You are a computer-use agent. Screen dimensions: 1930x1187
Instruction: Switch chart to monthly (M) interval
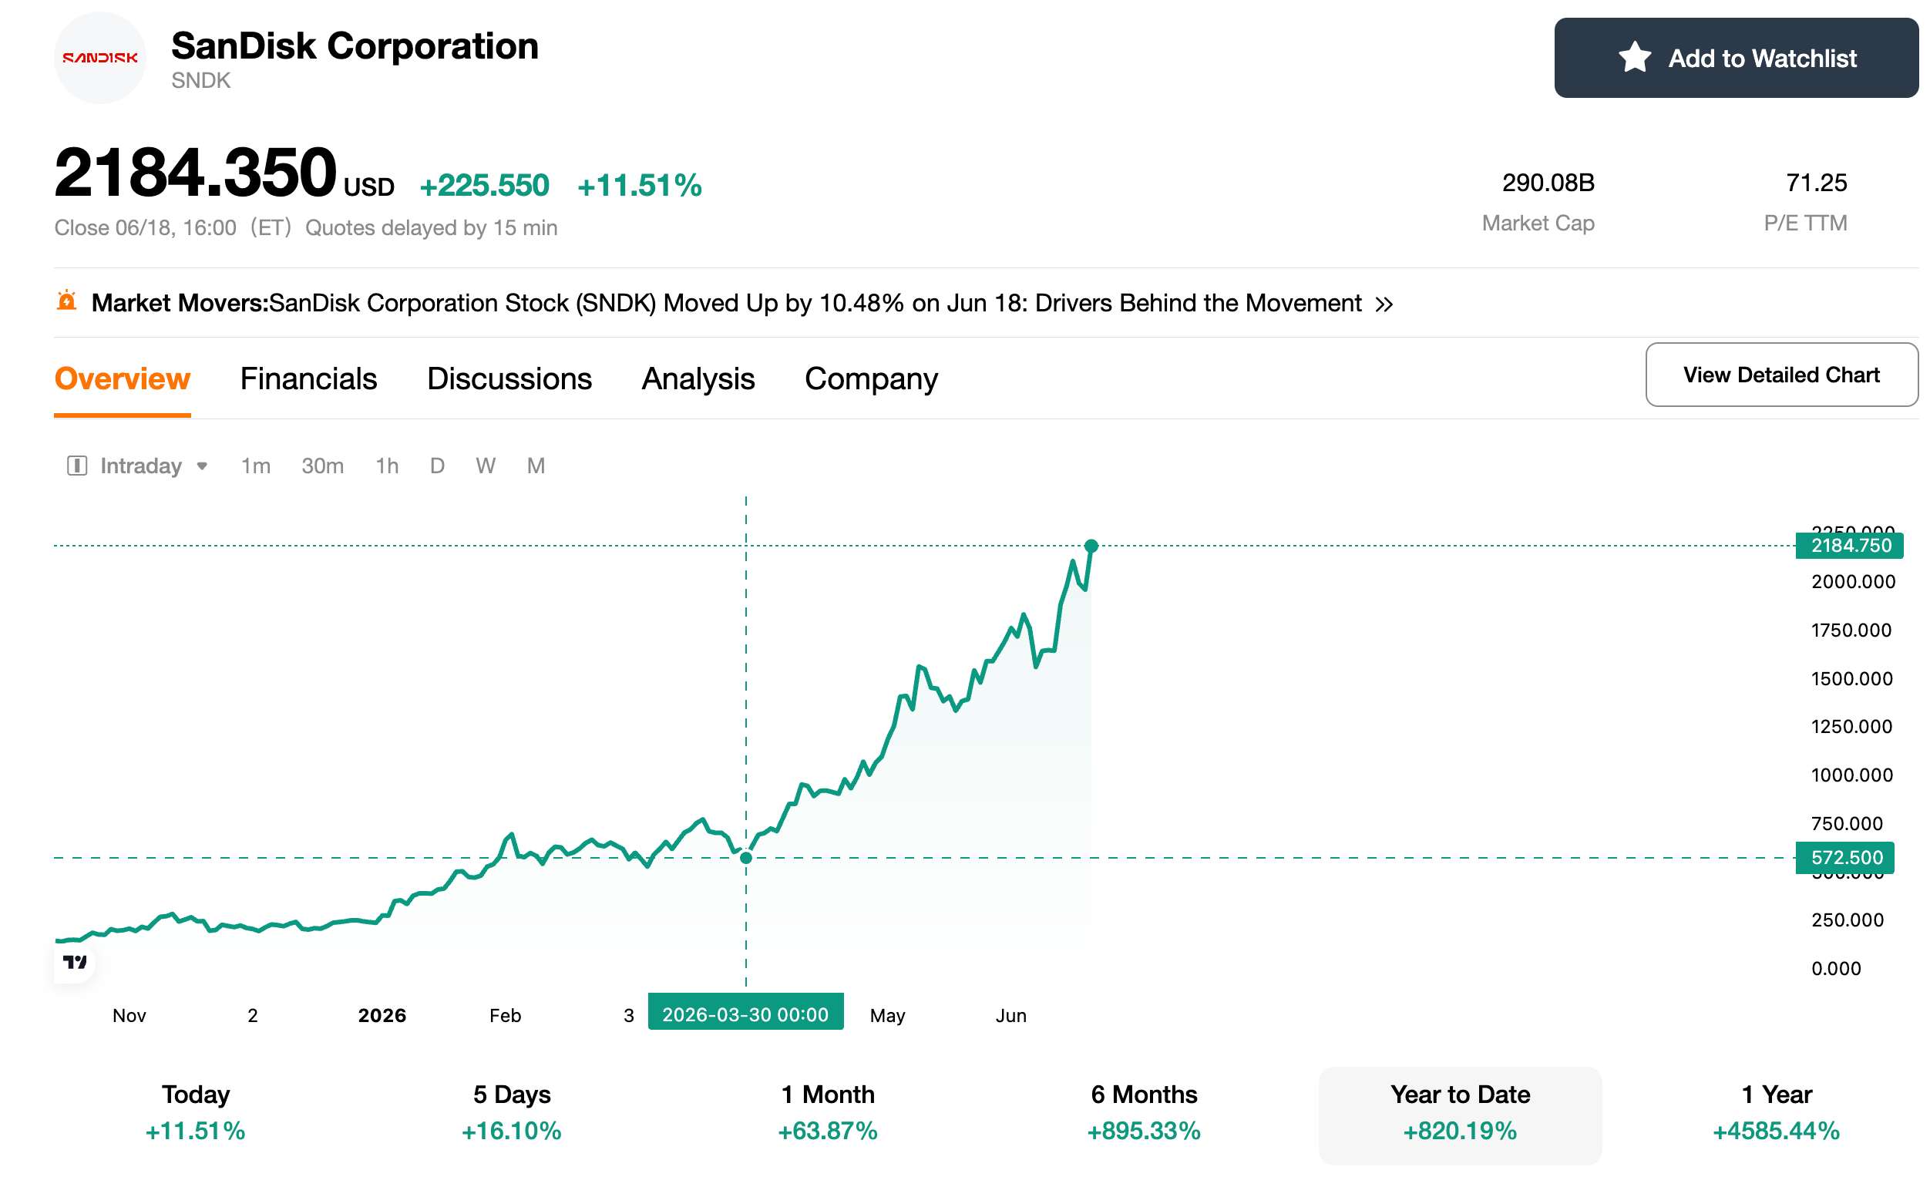point(536,466)
